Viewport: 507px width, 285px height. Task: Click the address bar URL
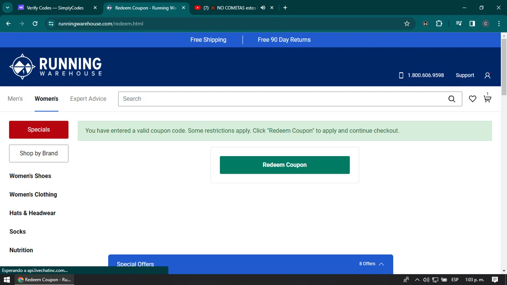pyautogui.click(x=101, y=24)
